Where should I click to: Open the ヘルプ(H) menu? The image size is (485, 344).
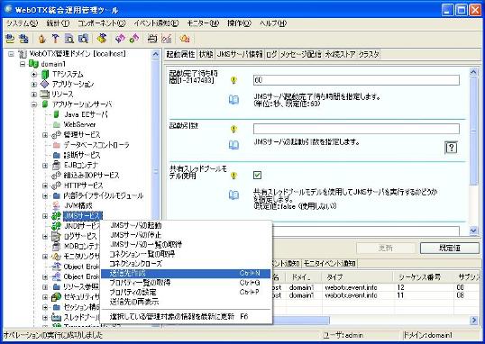click(x=273, y=23)
